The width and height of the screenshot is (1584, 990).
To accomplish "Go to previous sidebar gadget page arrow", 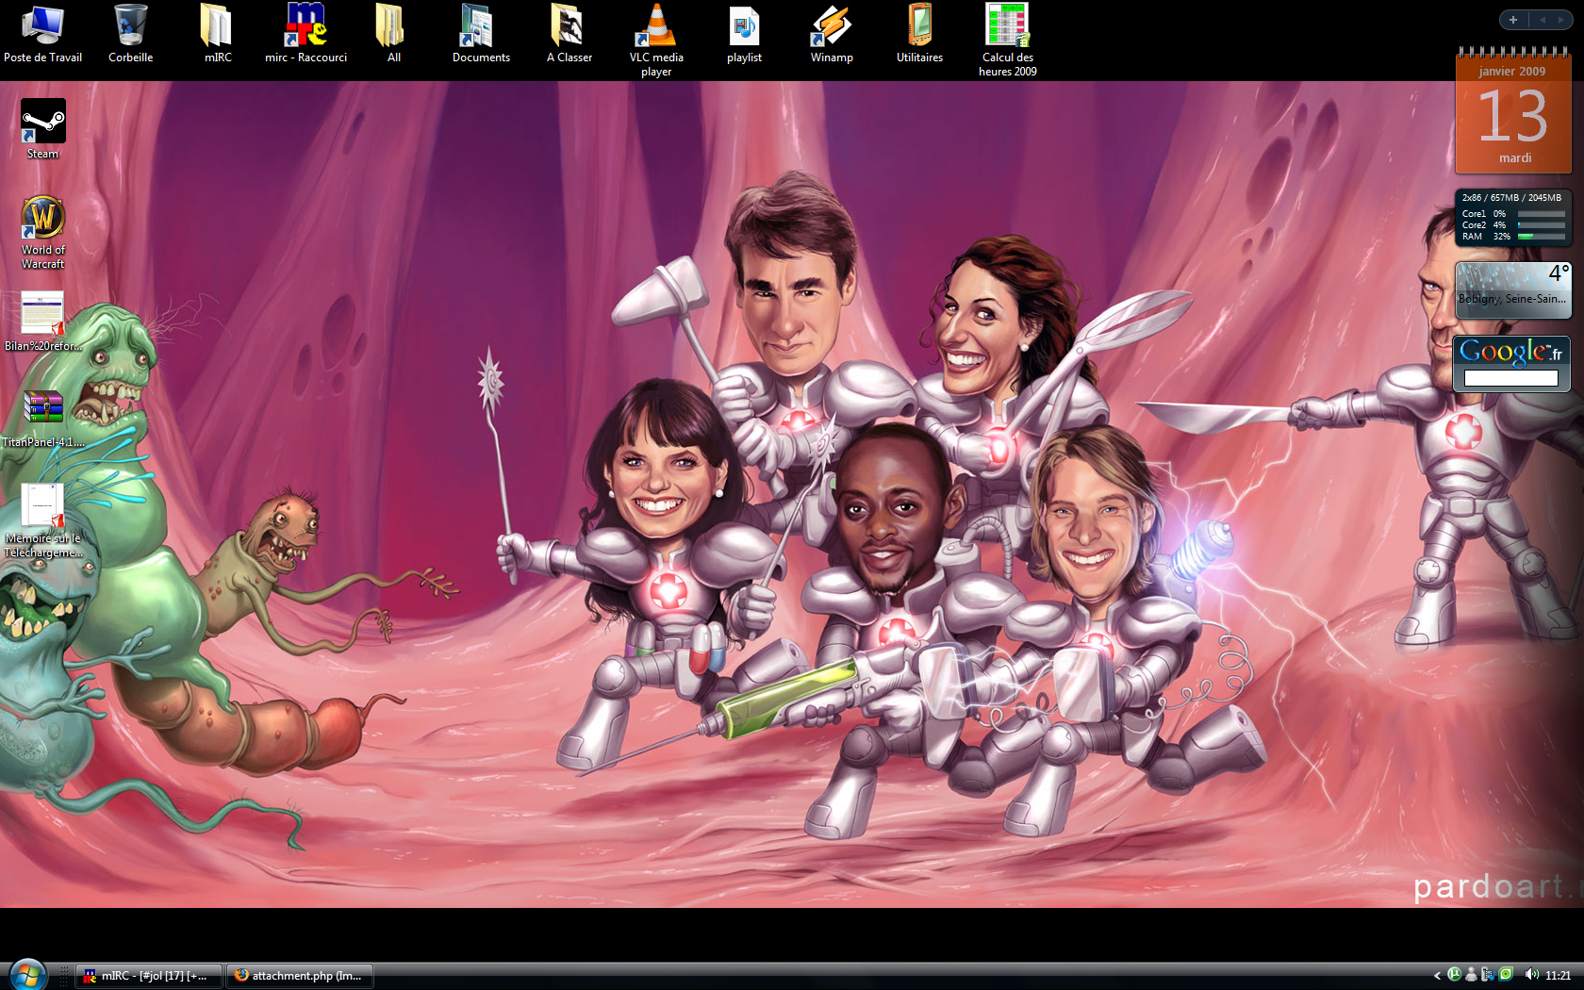I will (x=1543, y=20).
